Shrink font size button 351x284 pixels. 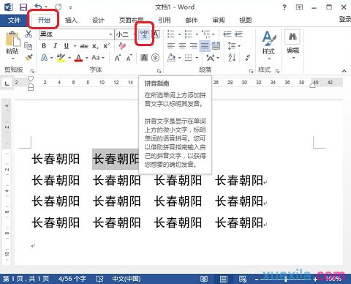coord(129,58)
